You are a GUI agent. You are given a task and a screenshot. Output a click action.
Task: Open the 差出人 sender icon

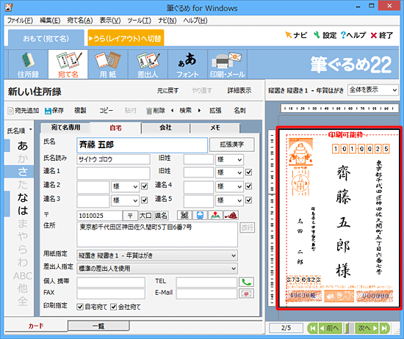click(x=148, y=65)
